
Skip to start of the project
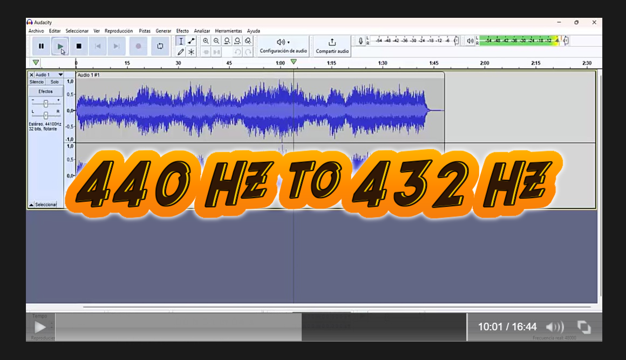(x=98, y=46)
